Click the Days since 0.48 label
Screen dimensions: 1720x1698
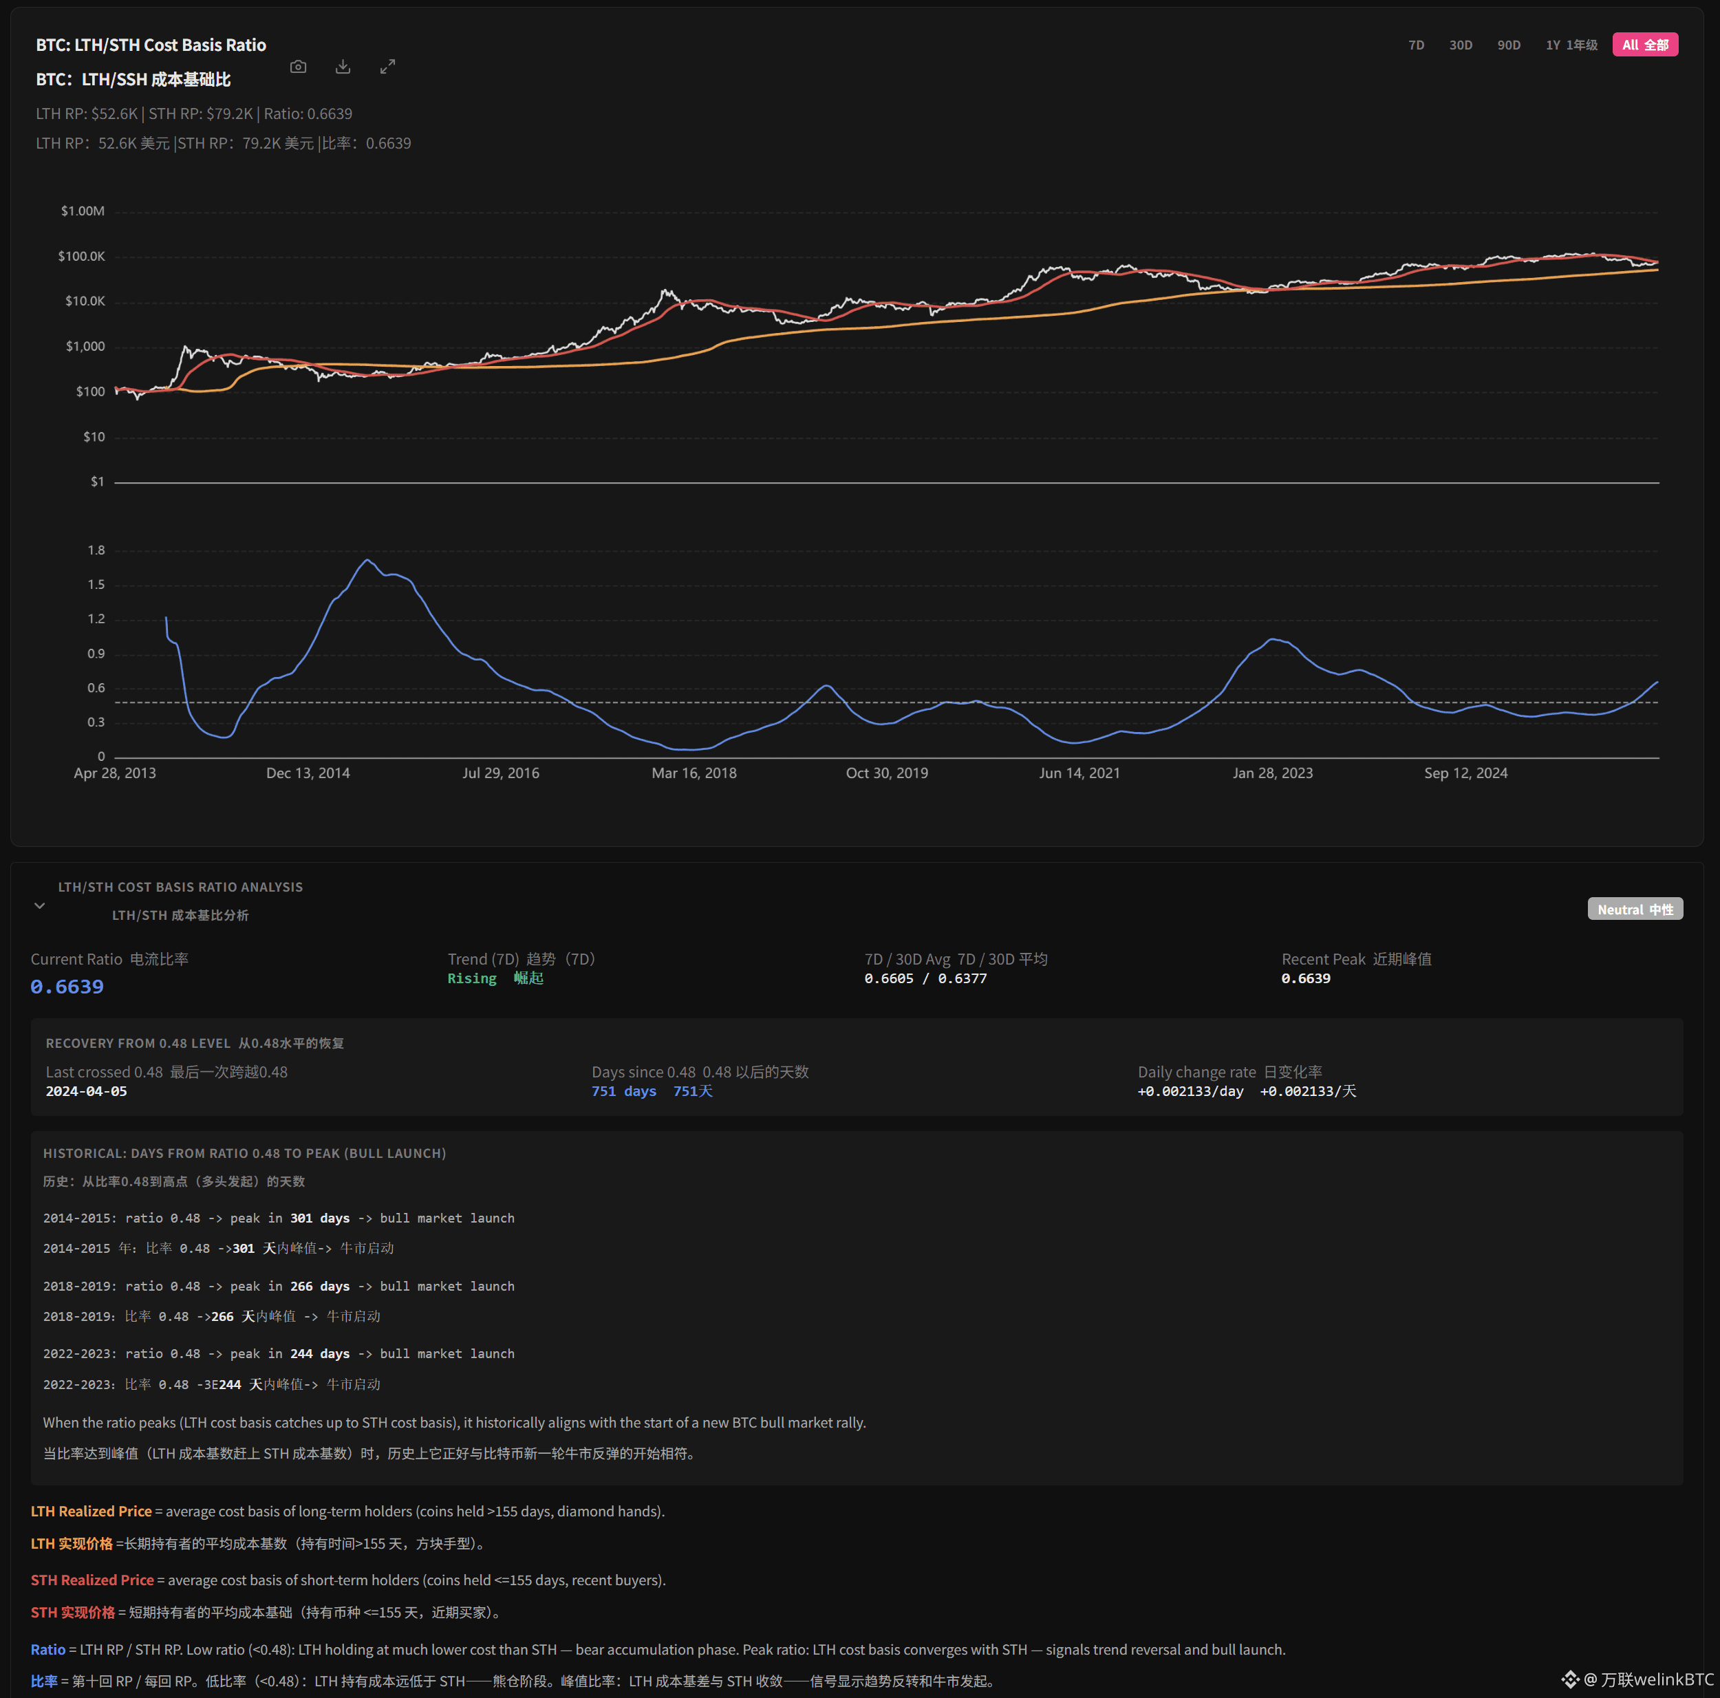click(x=644, y=1072)
